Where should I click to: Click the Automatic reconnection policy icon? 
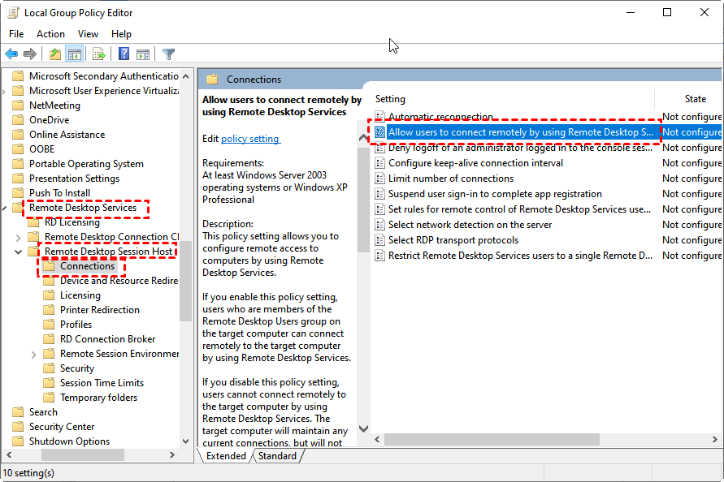(379, 116)
